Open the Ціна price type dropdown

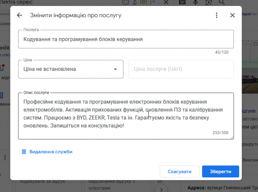click(x=70, y=69)
